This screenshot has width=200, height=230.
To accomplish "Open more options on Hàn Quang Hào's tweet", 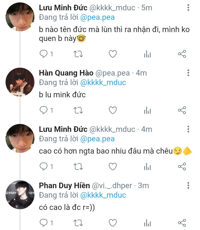I will [x=188, y=73].
